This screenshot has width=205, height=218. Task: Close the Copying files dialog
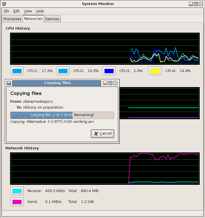point(115,83)
